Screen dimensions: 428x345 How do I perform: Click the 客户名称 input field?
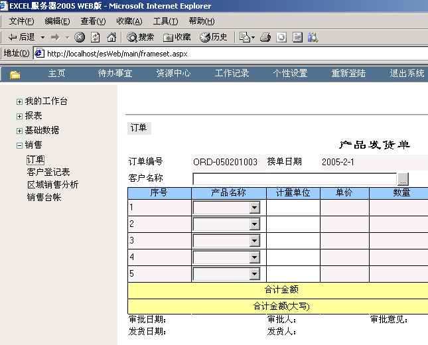pos(294,179)
